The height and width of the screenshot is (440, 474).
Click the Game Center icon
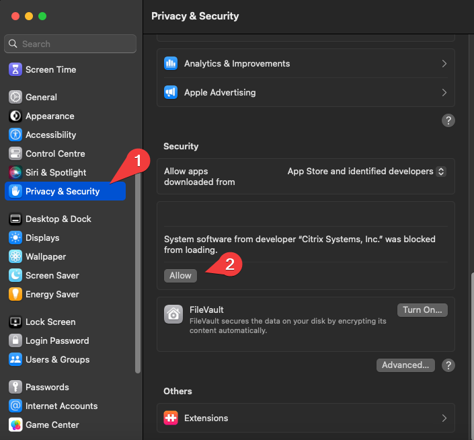(x=15, y=425)
